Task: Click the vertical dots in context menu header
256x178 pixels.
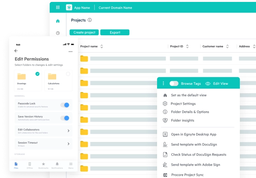Action: (x=163, y=83)
